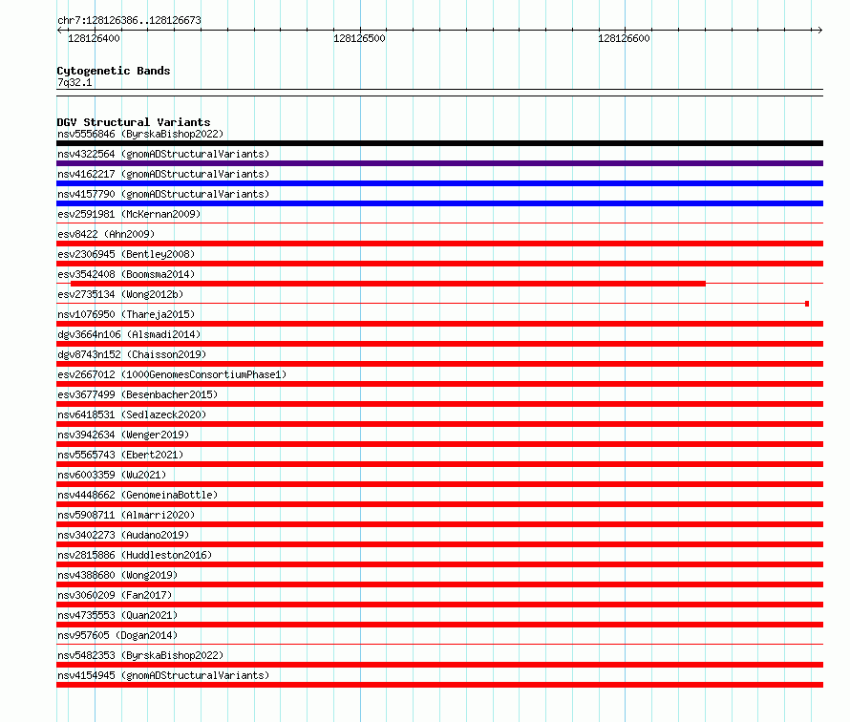Select dgv8743n152 (Chaisson2019) variant label
This screenshot has height=722, width=850.
point(132,354)
